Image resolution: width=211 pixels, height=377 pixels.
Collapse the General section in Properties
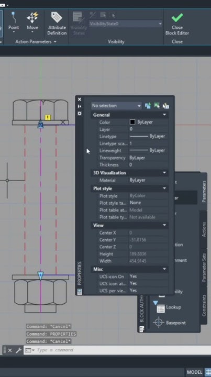click(x=164, y=115)
